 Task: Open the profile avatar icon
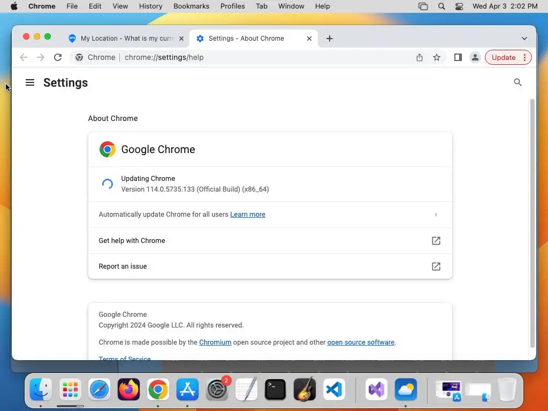coord(475,57)
